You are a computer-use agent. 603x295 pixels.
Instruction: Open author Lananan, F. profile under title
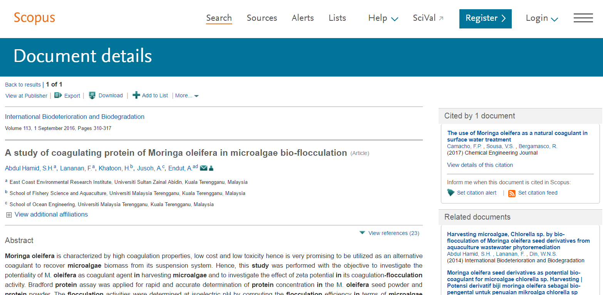point(76,168)
